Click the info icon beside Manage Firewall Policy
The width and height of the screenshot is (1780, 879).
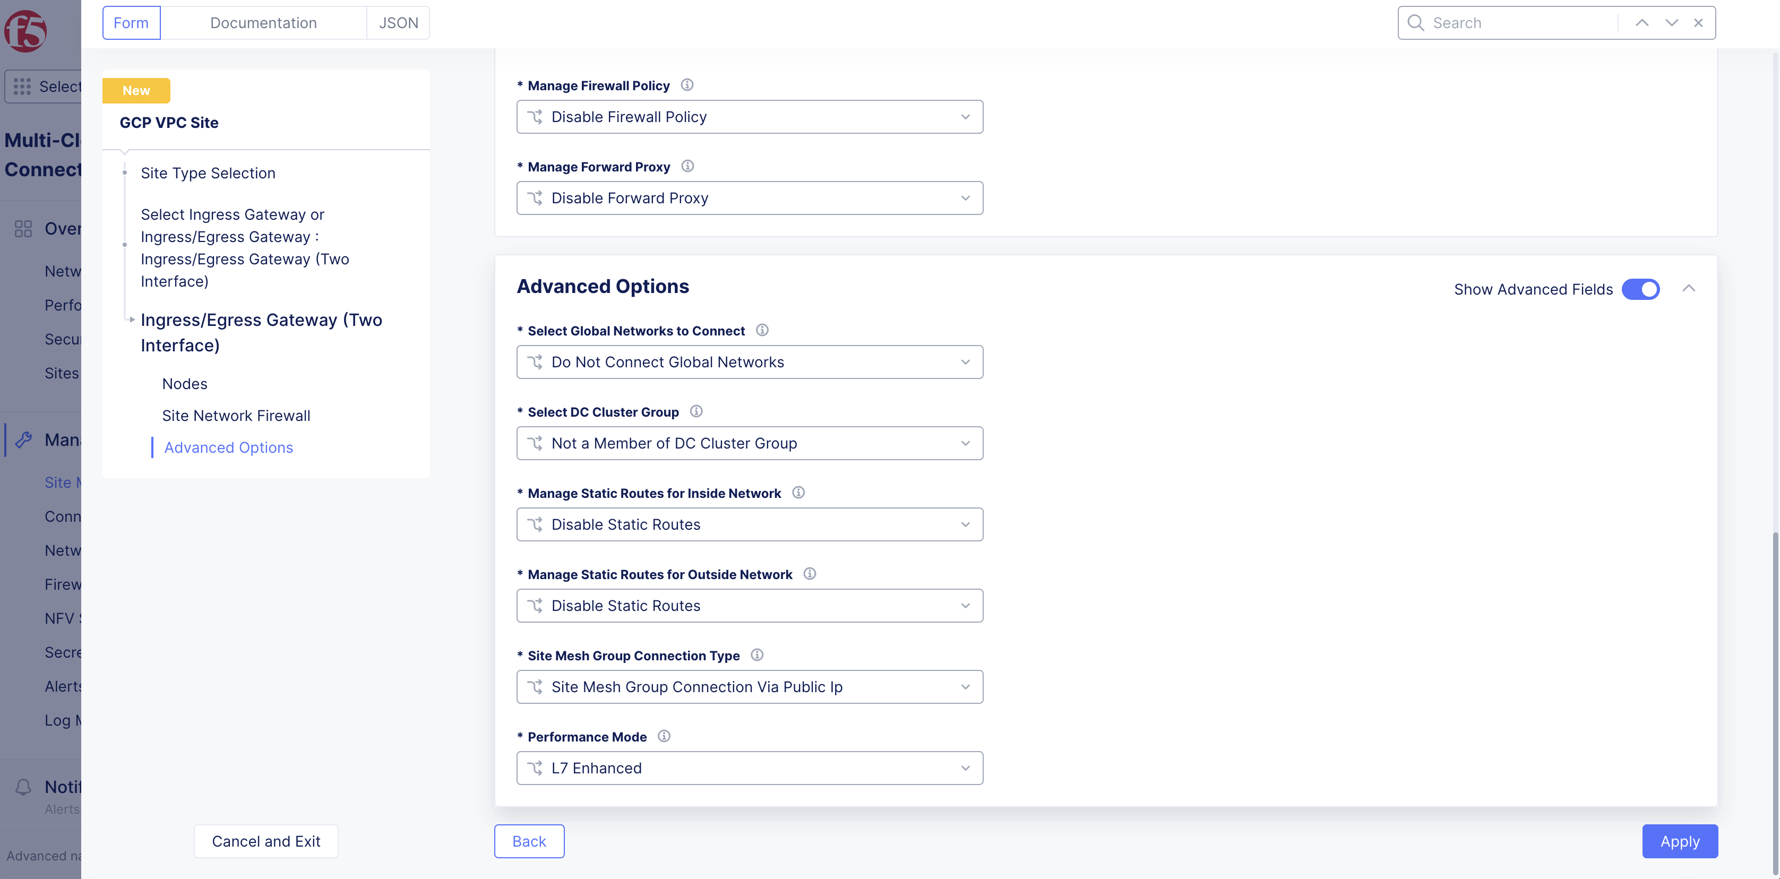(687, 85)
